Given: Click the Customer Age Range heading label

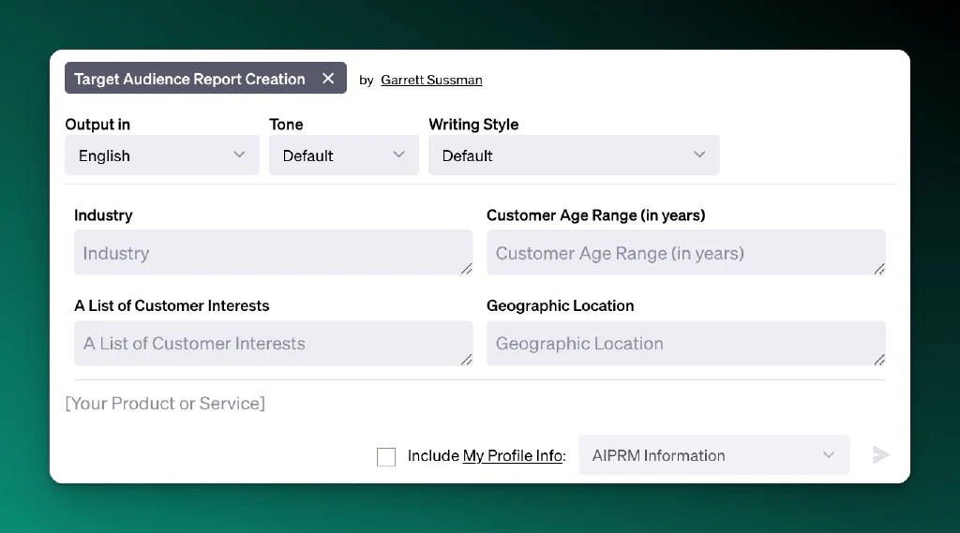Looking at the screenshot, I should 595,215.
